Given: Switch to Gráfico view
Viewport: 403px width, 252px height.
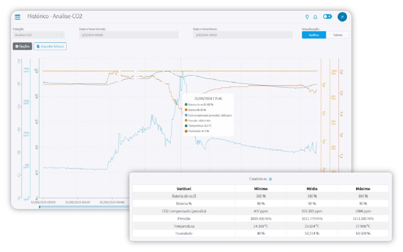Looking at the screenshot, I should [x=314, y=35].
